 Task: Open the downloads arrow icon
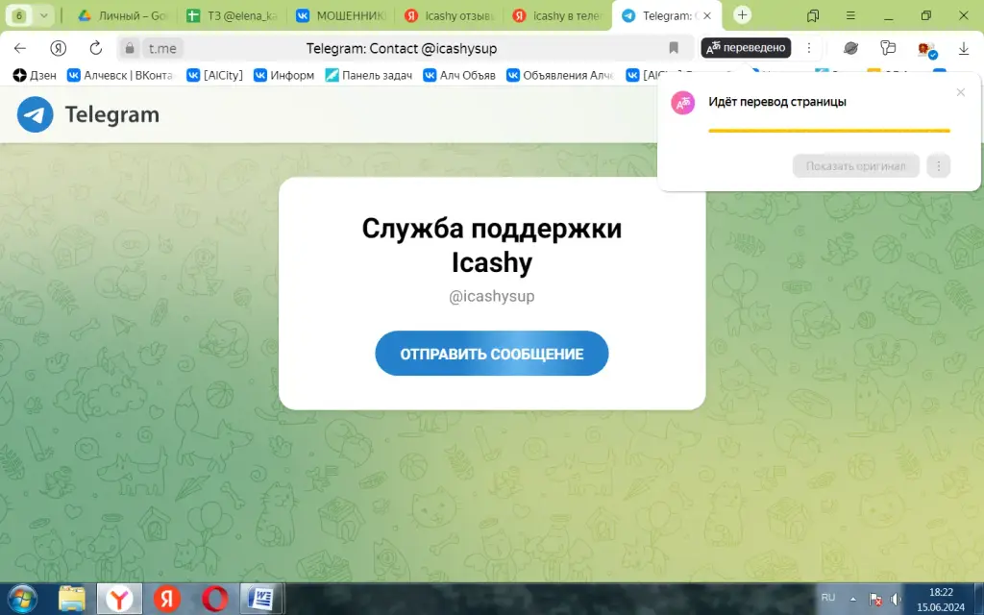tap(963, 48)
